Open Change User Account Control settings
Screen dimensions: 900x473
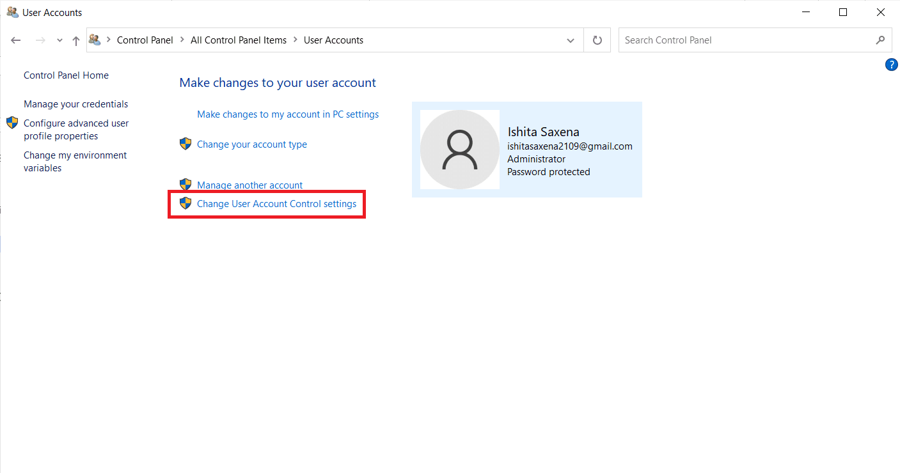[x=276, y=203]
